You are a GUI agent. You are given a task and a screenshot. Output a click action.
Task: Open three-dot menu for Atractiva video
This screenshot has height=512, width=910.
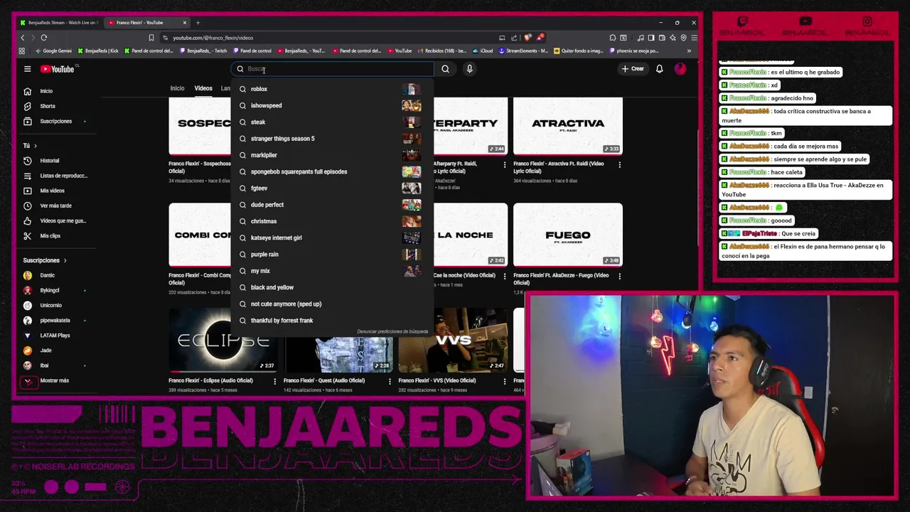pos(619,165)
